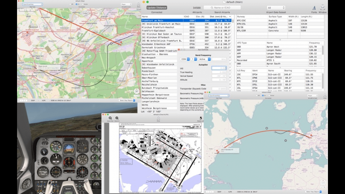Close the Aux Controls window
Screen dimensions: 345x194
coord(179,49)
